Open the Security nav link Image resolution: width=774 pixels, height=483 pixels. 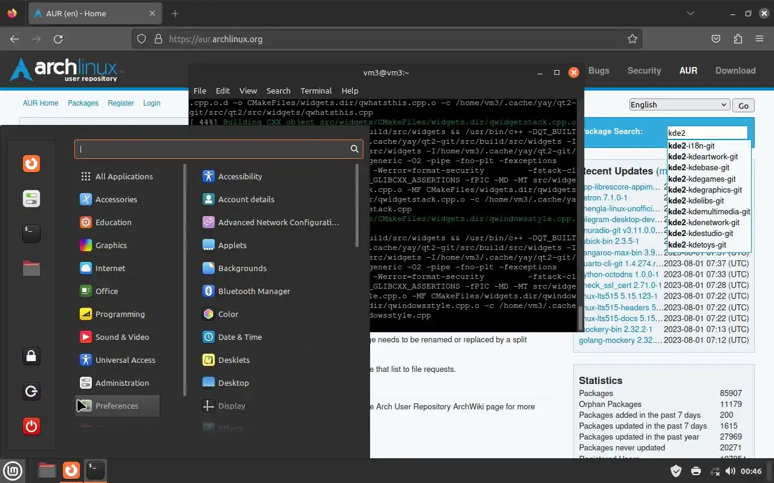coord(644,71)
